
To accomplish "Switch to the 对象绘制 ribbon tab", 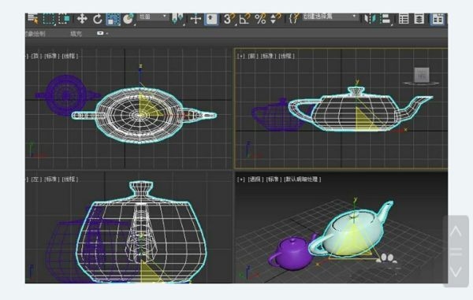I will point(35,33).
